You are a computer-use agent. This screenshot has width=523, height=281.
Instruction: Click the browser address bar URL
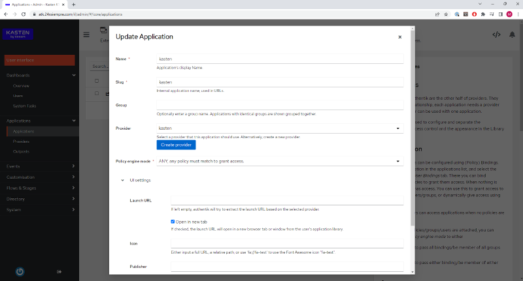point(80,14)
